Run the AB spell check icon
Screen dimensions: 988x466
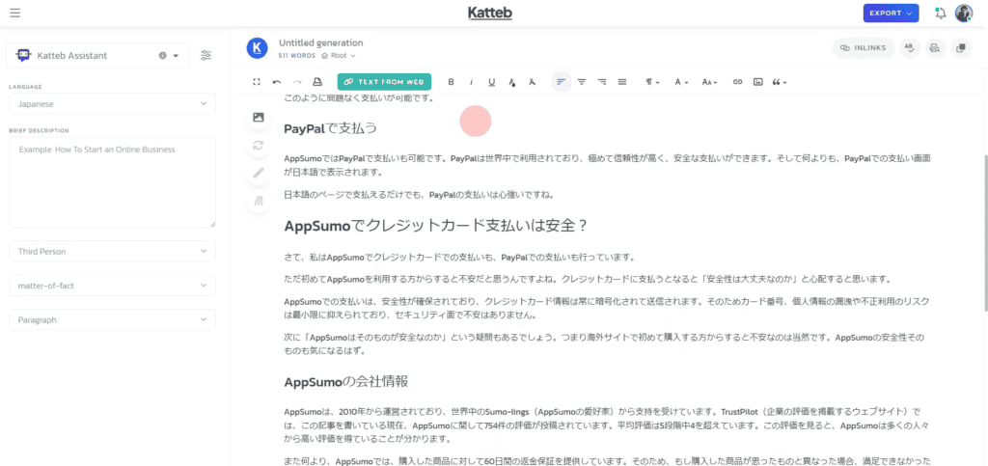tap(911, 48)
